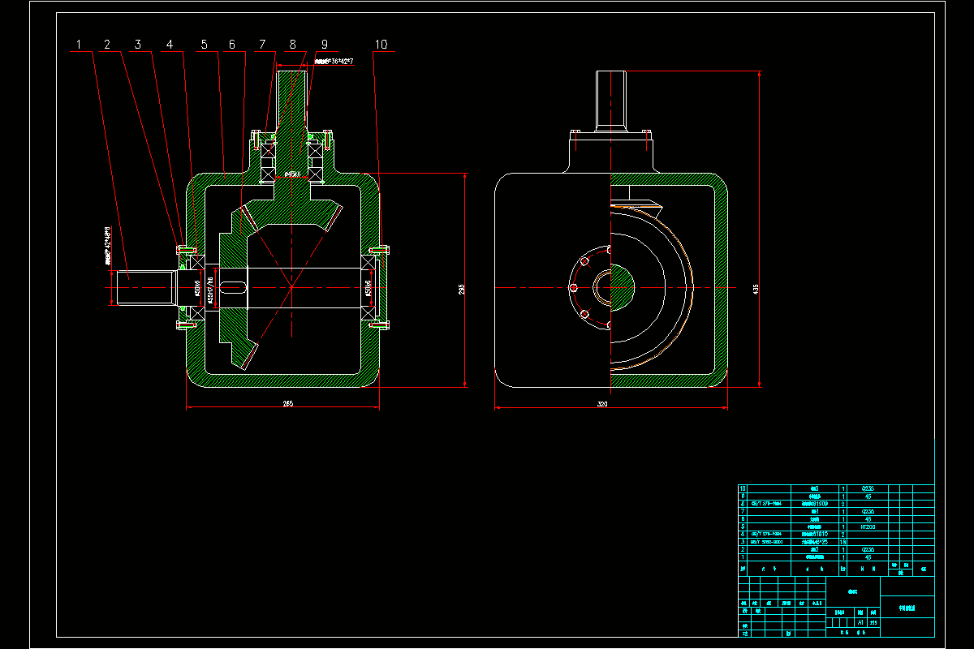This screenshot has height=649, width=974.
Task: Click the 265 width dimension text
Action: coord(288,403)
